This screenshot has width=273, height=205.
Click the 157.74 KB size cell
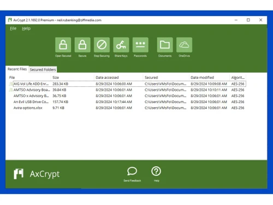pyautogui.click(x=61, y=102)
